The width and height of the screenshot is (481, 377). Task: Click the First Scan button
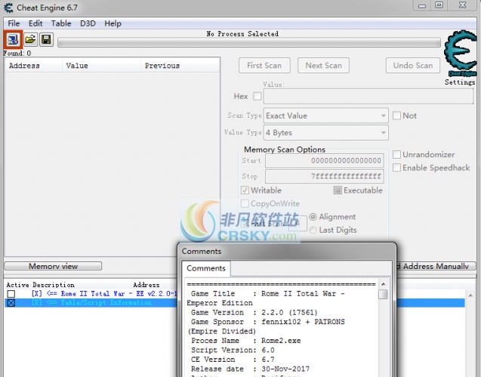[x=264, y=66]
